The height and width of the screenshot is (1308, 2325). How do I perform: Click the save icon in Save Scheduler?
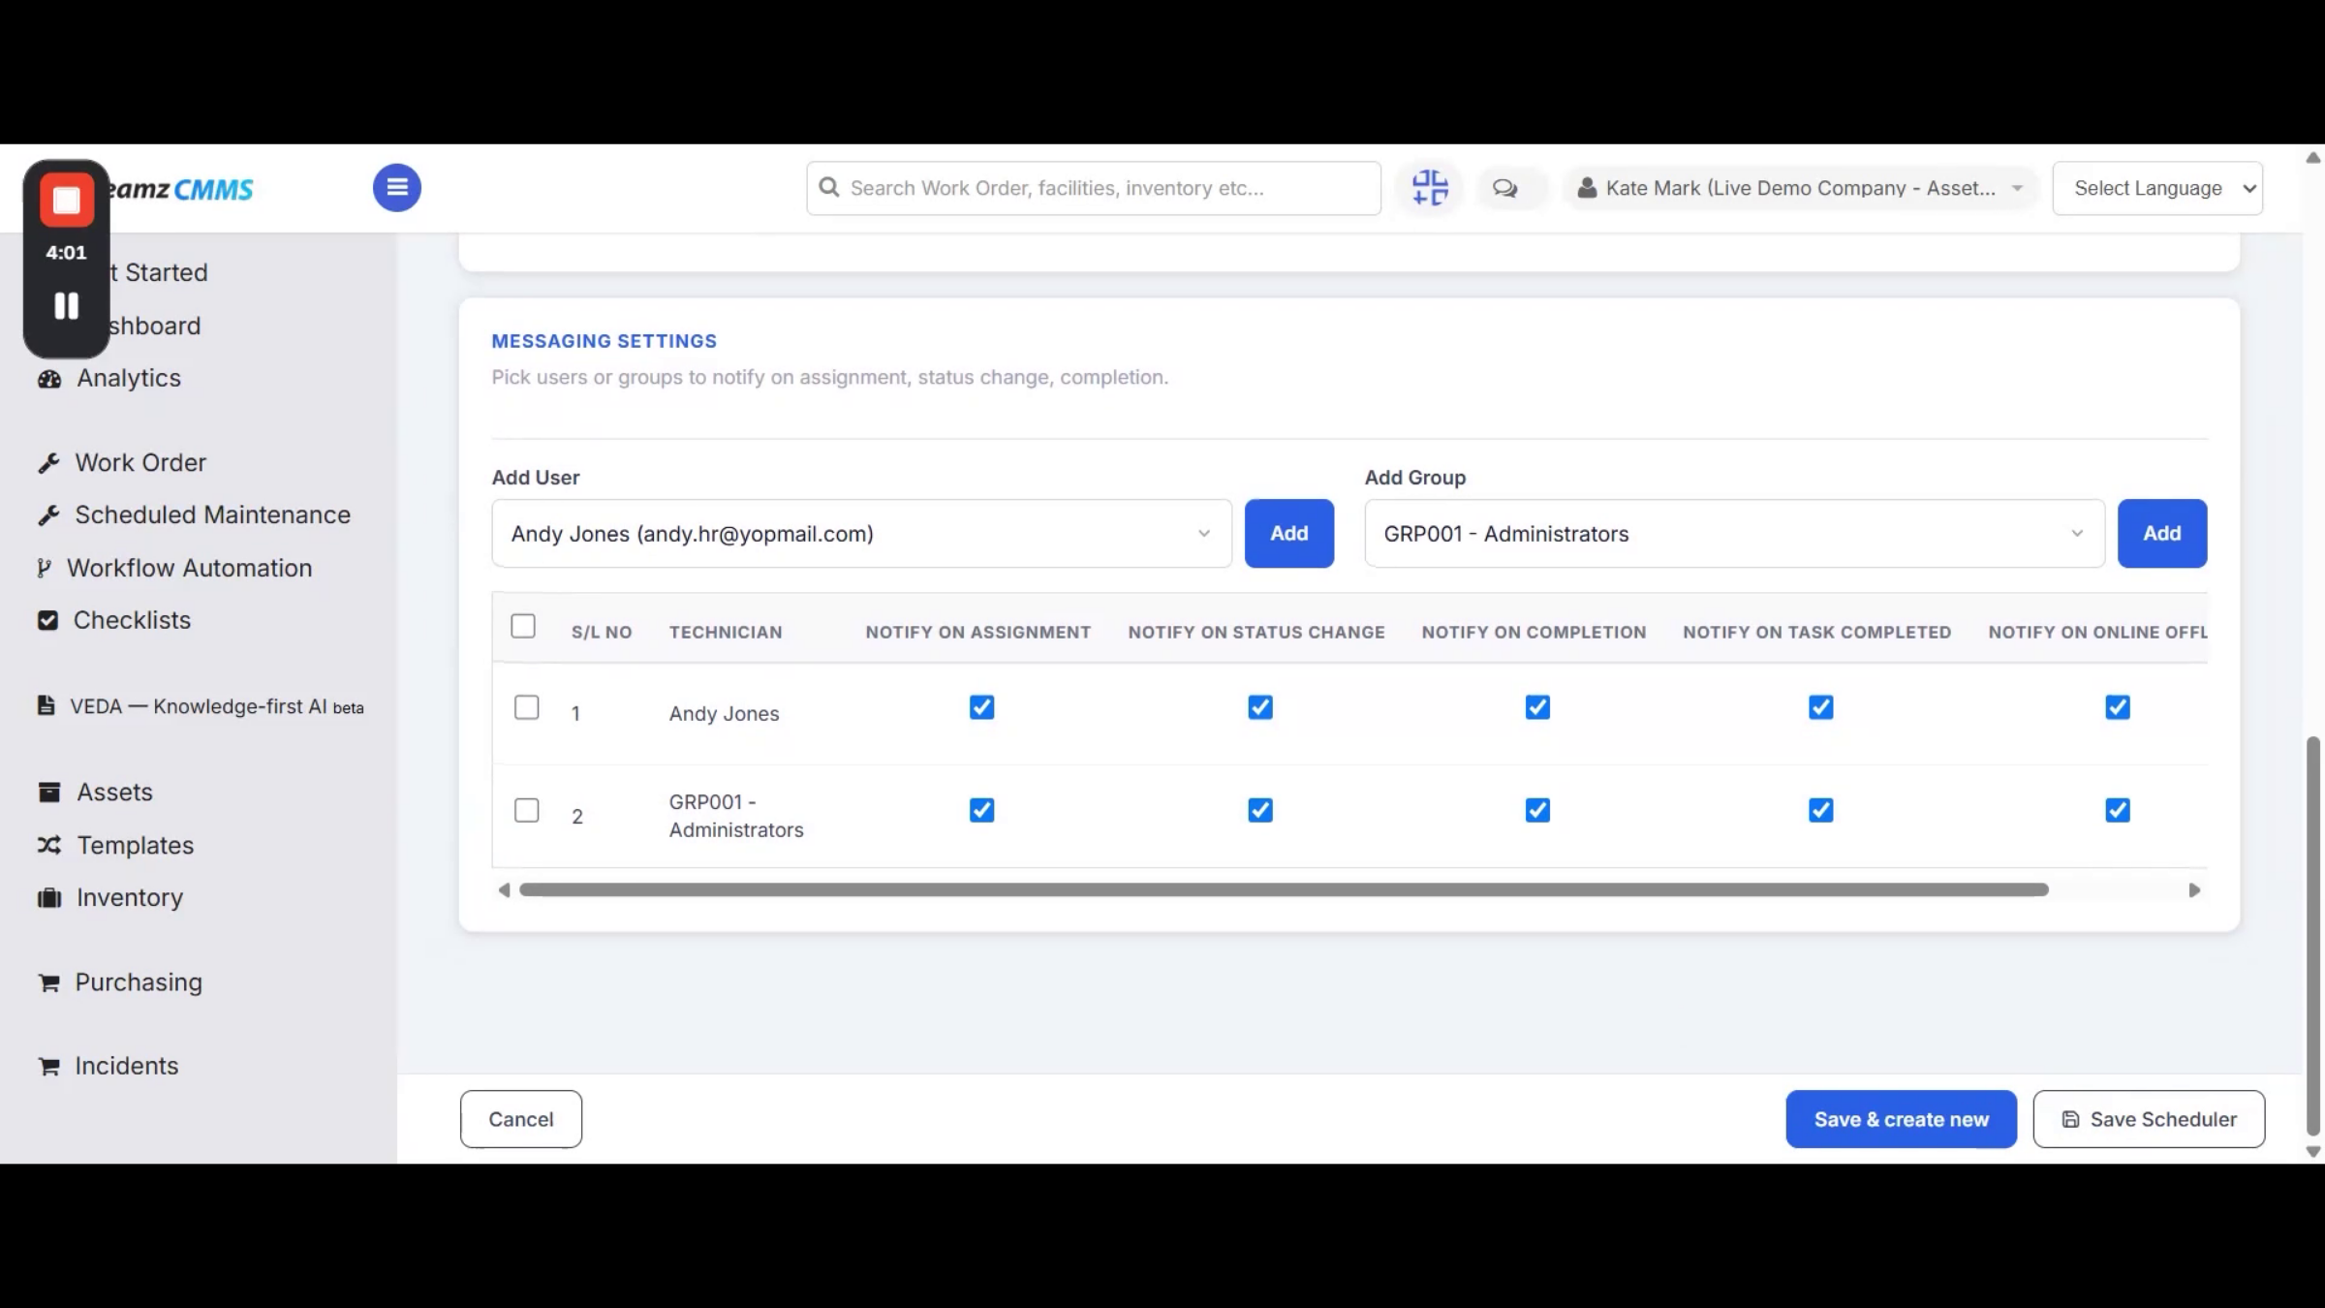[2070, 1119]
